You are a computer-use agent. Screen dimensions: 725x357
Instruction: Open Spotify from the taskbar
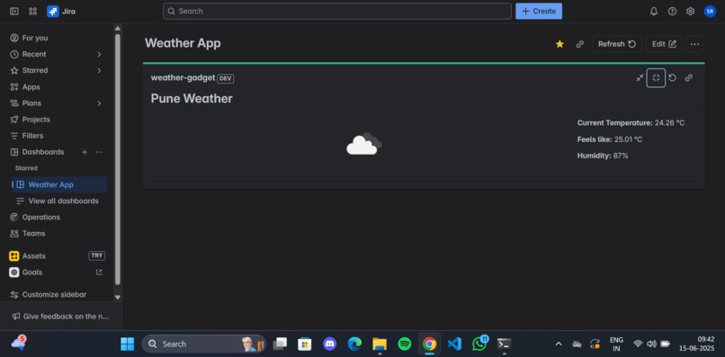coord(405,344)
